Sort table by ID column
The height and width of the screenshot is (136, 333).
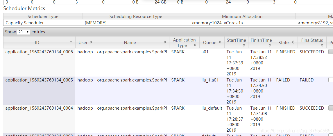click(x=39, y=43)
